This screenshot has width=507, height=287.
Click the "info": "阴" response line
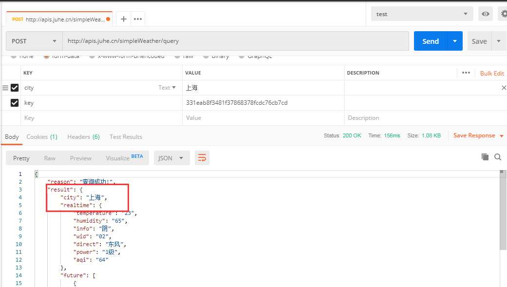(94, 229)
